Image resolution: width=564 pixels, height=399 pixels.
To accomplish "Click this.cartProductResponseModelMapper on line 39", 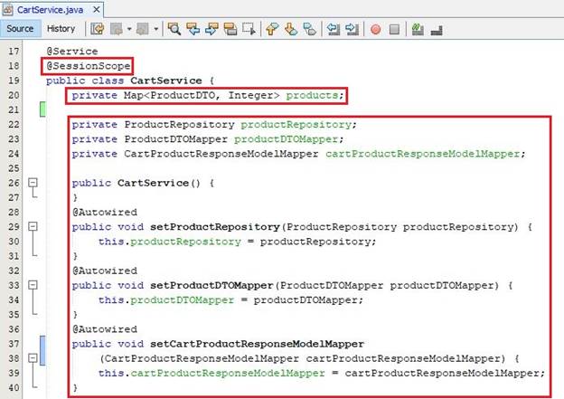I will tap(211, 373).
